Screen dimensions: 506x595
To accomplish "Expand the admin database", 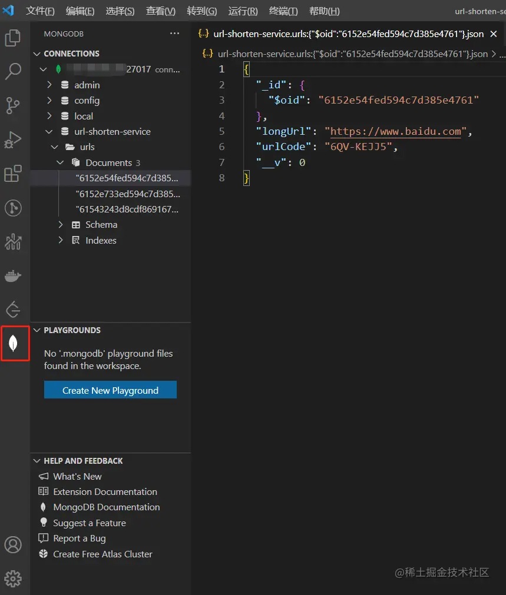I will point(49,85).
